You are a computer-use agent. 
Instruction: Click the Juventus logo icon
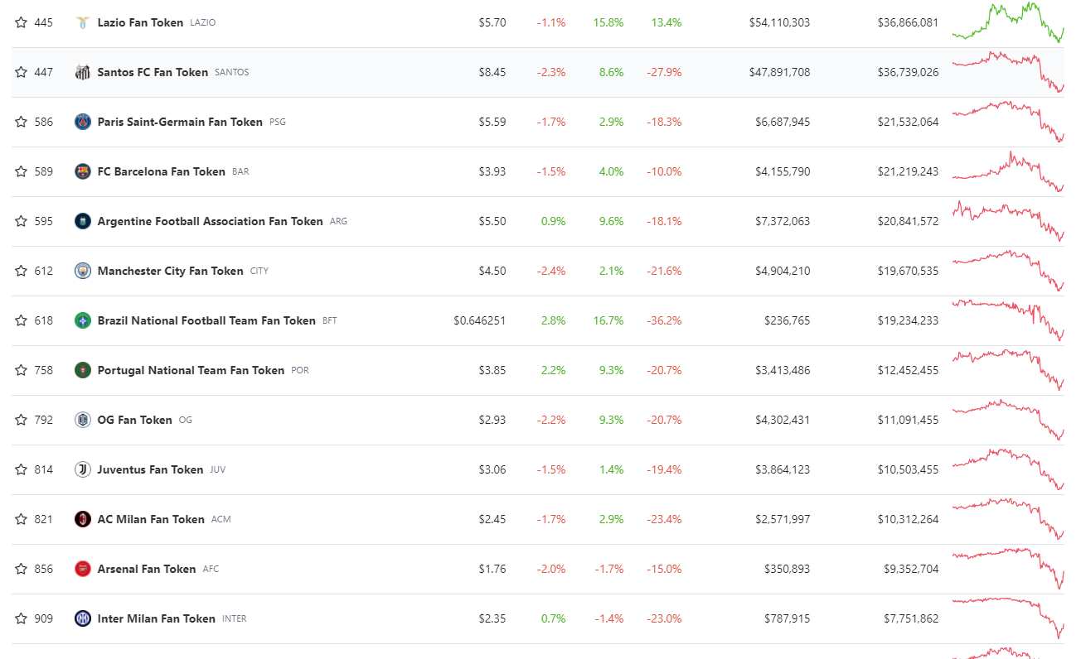[x=82, y=469]
